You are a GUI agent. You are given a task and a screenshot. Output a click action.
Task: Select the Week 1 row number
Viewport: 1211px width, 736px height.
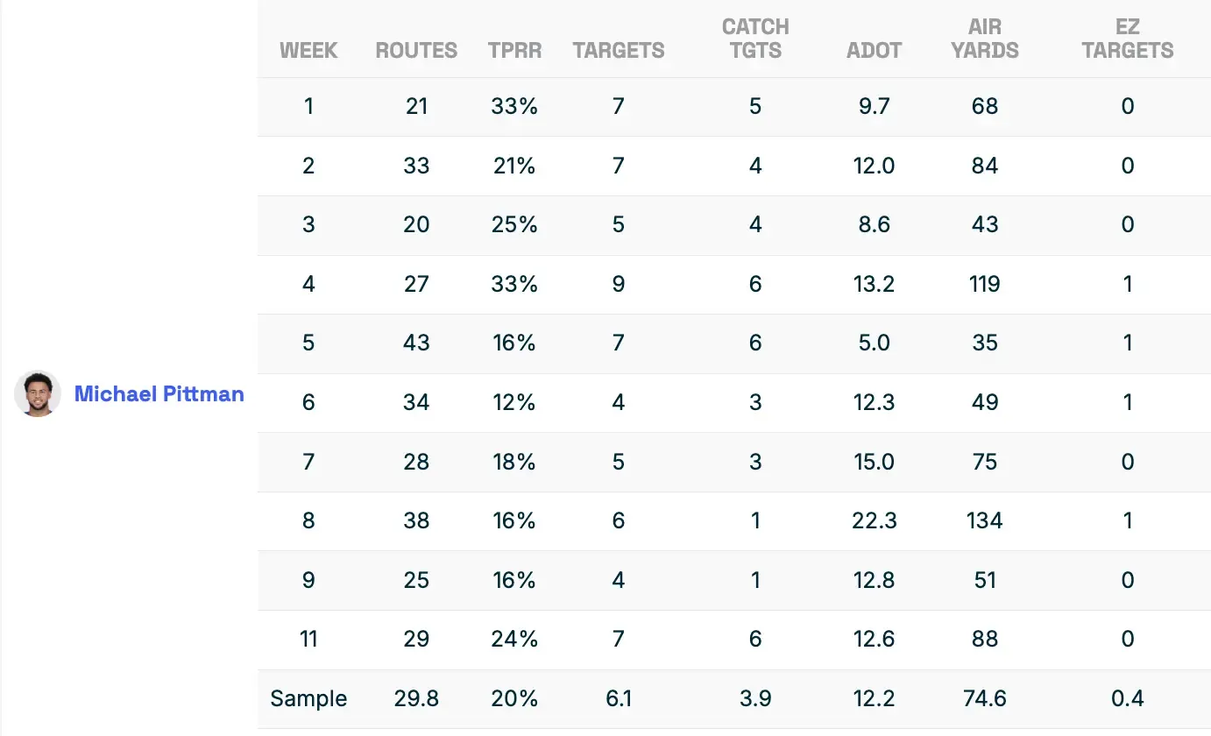click(308, 107)
